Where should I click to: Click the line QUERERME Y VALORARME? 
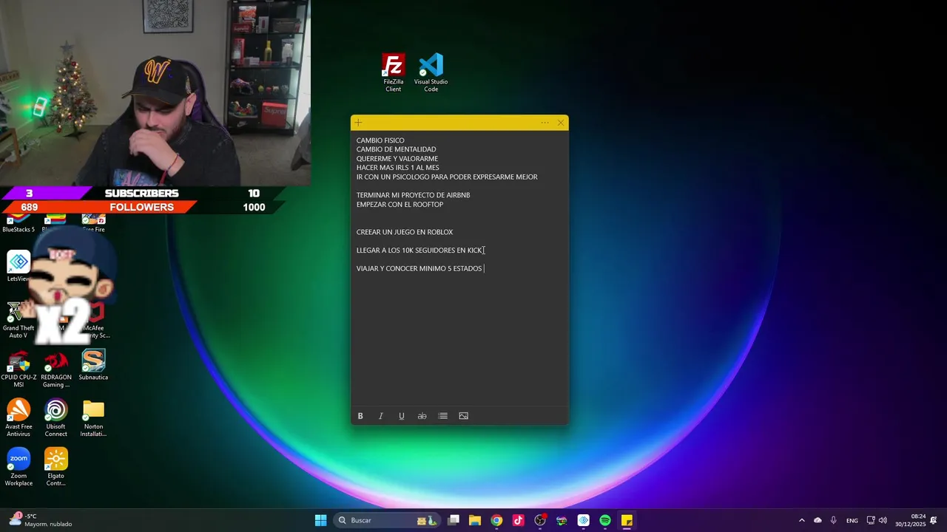397,159
